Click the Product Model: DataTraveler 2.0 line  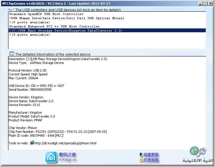click(32, 117)
